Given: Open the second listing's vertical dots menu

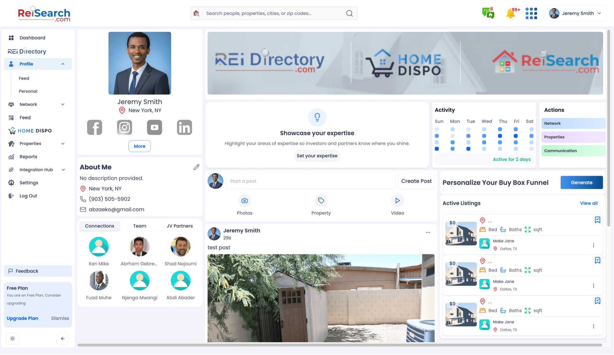Looking at the screenshot, I should point(594,286).
